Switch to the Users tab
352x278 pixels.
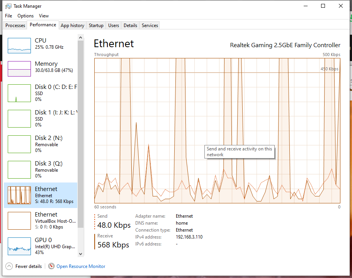(113, 25)
